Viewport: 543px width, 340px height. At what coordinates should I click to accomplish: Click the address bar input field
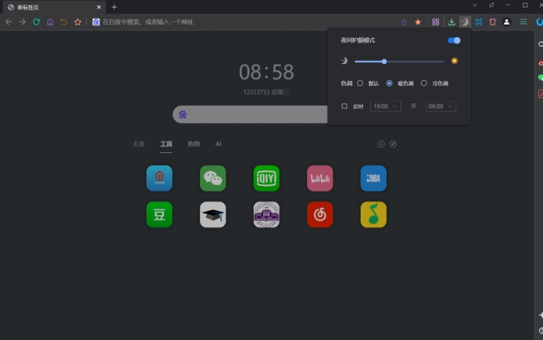[243, 22]
